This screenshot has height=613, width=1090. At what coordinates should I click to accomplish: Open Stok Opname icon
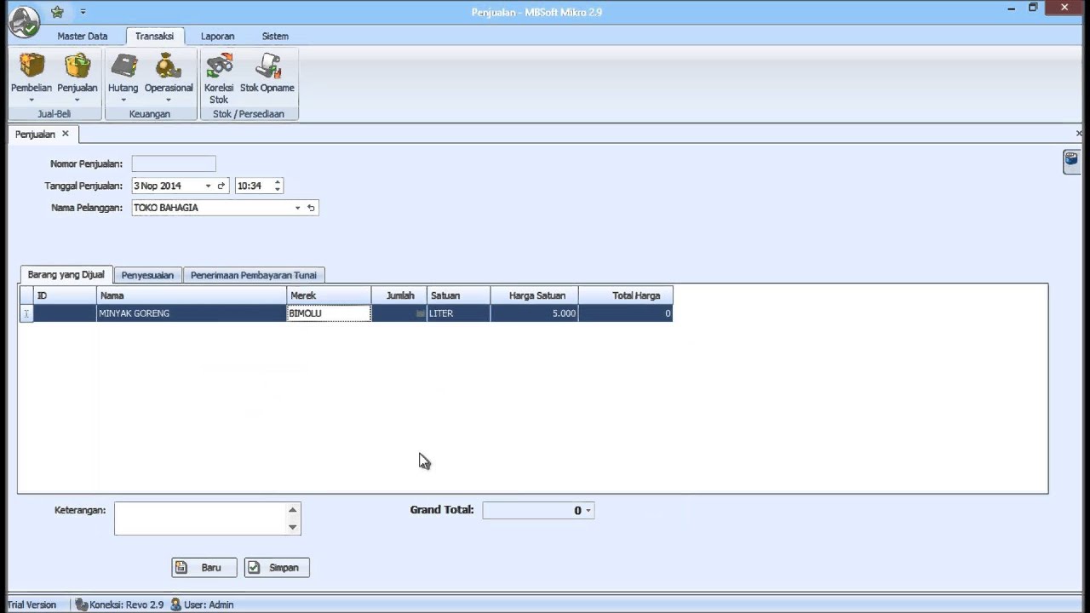pos(267,66)
